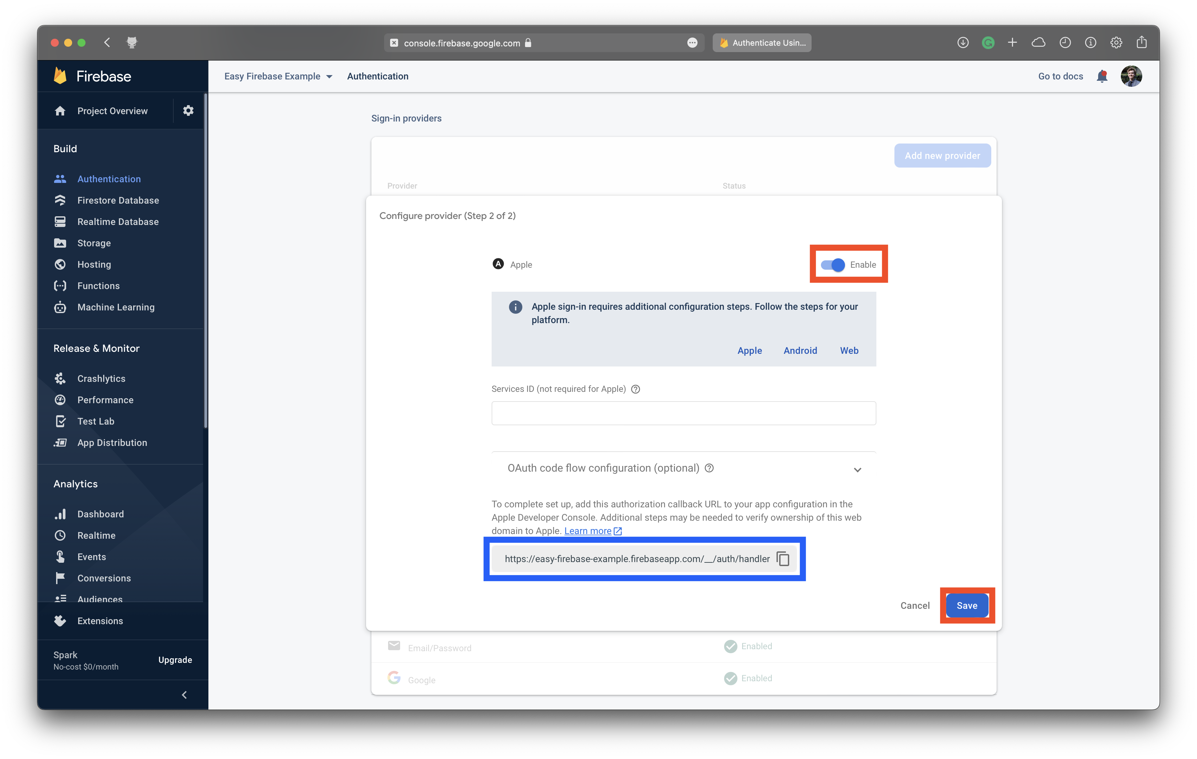Open Crashlytics from sidebar
The image size is (1197, 759).
point(101,378)
